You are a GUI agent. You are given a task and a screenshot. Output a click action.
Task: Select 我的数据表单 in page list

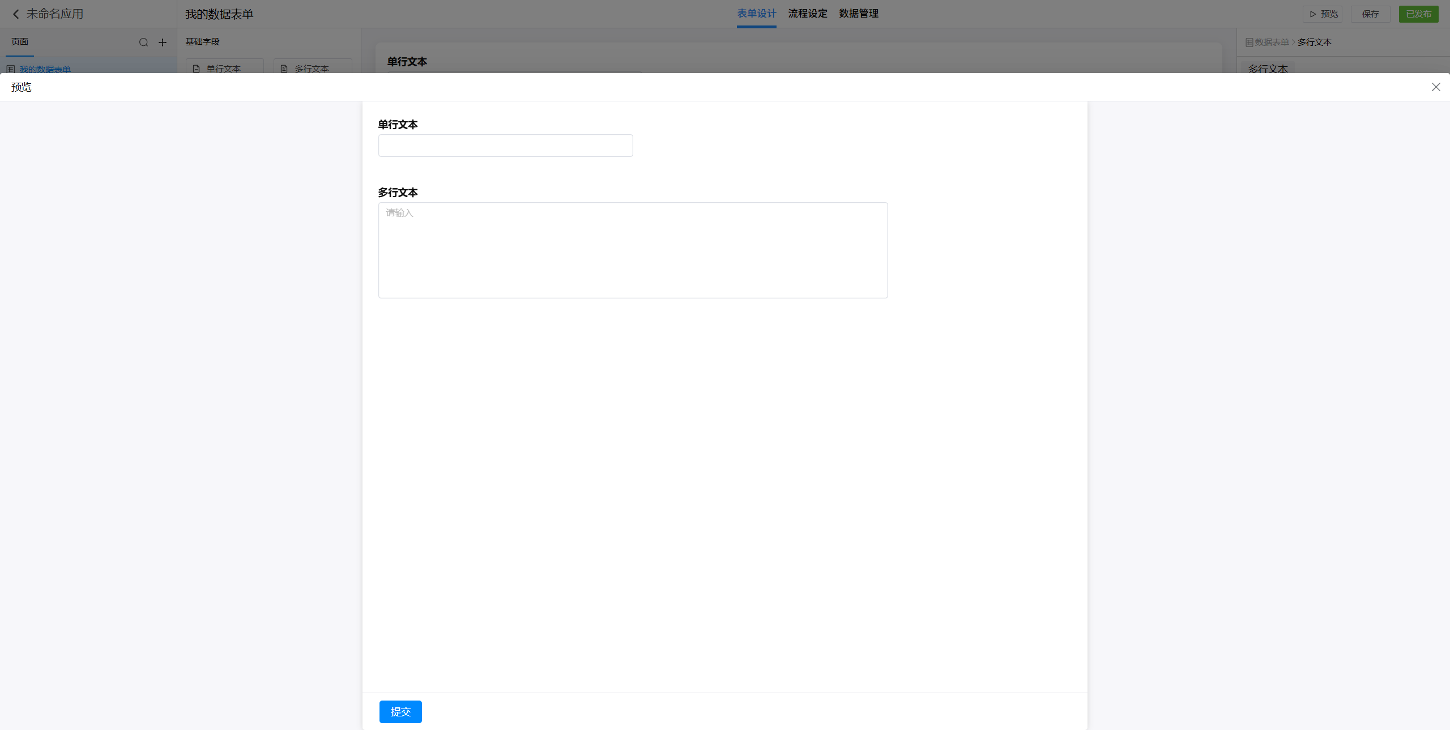pos(45,69)
